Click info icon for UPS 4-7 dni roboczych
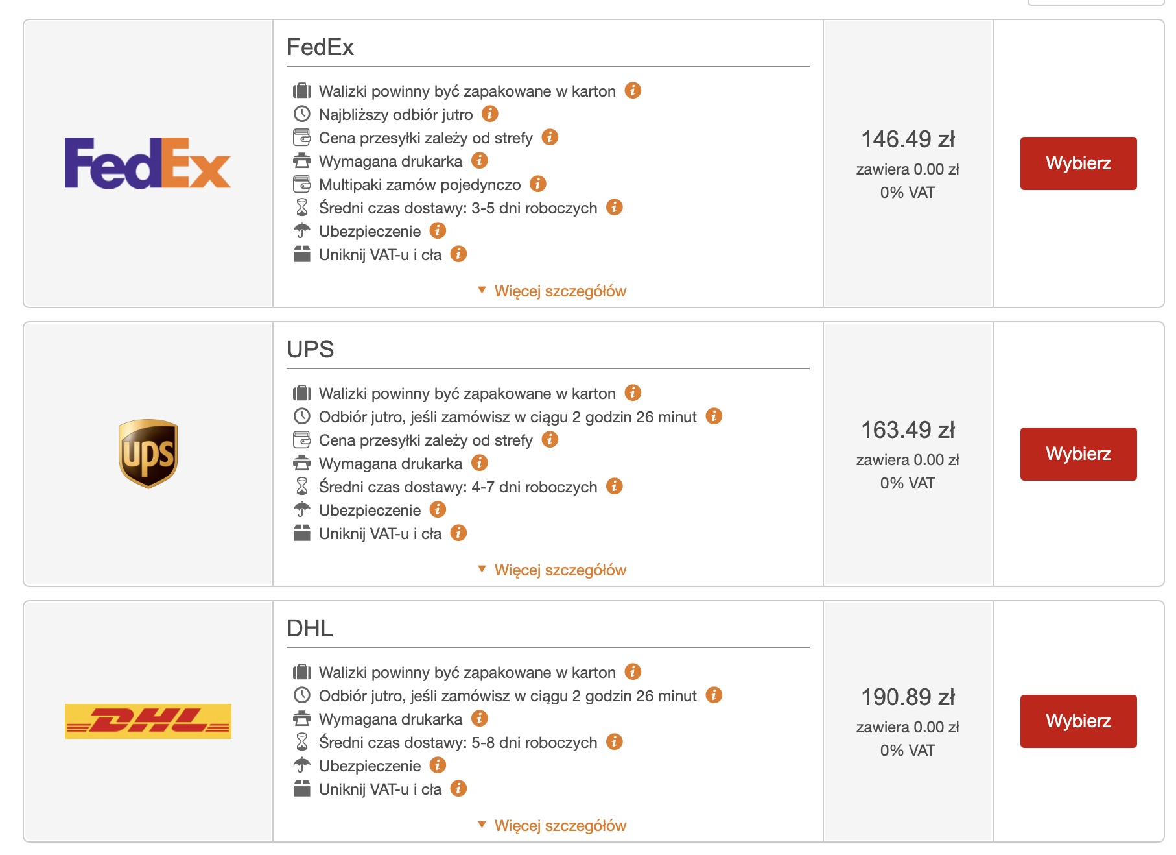This screenshot has height=855, width=1176. tap(615, 487)
